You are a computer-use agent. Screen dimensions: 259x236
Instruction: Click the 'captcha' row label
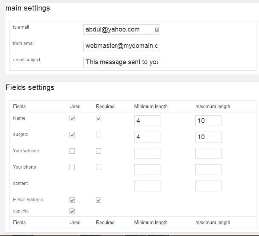21,211
